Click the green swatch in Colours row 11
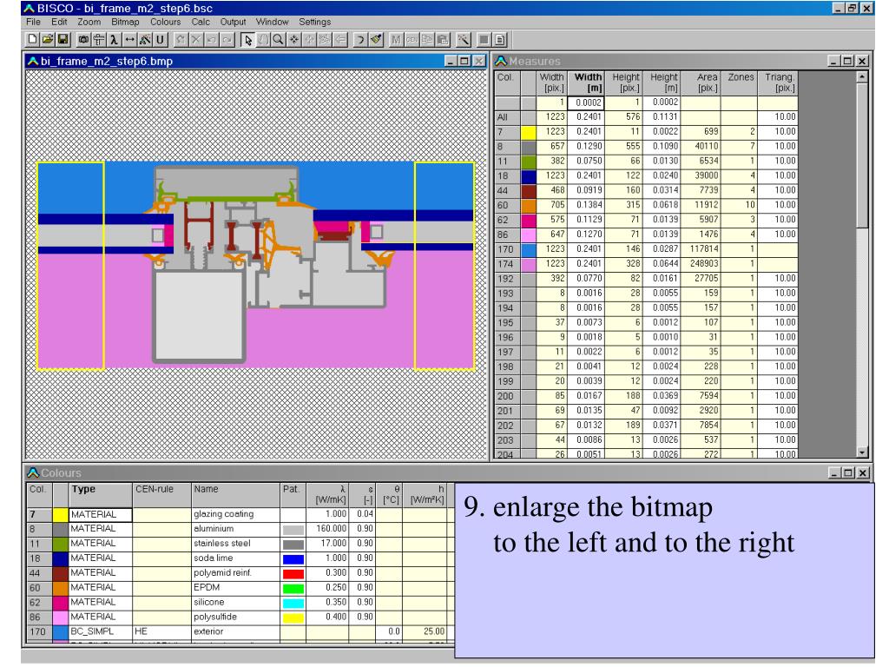The width and height of the screenshot is (889, 667). pyautogui.click(x=61, y=544)
